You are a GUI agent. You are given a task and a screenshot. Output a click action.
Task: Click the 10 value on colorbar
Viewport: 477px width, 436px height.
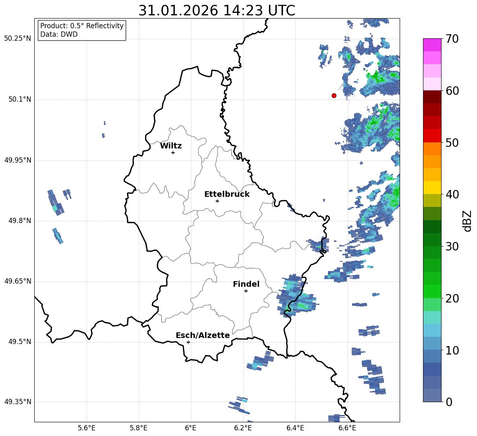452,350
